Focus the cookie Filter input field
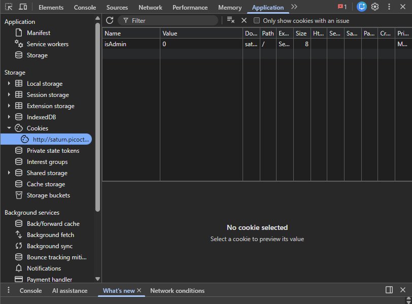Image resolution: width=412 pixels, height=304 pixels. pos(168,20)
